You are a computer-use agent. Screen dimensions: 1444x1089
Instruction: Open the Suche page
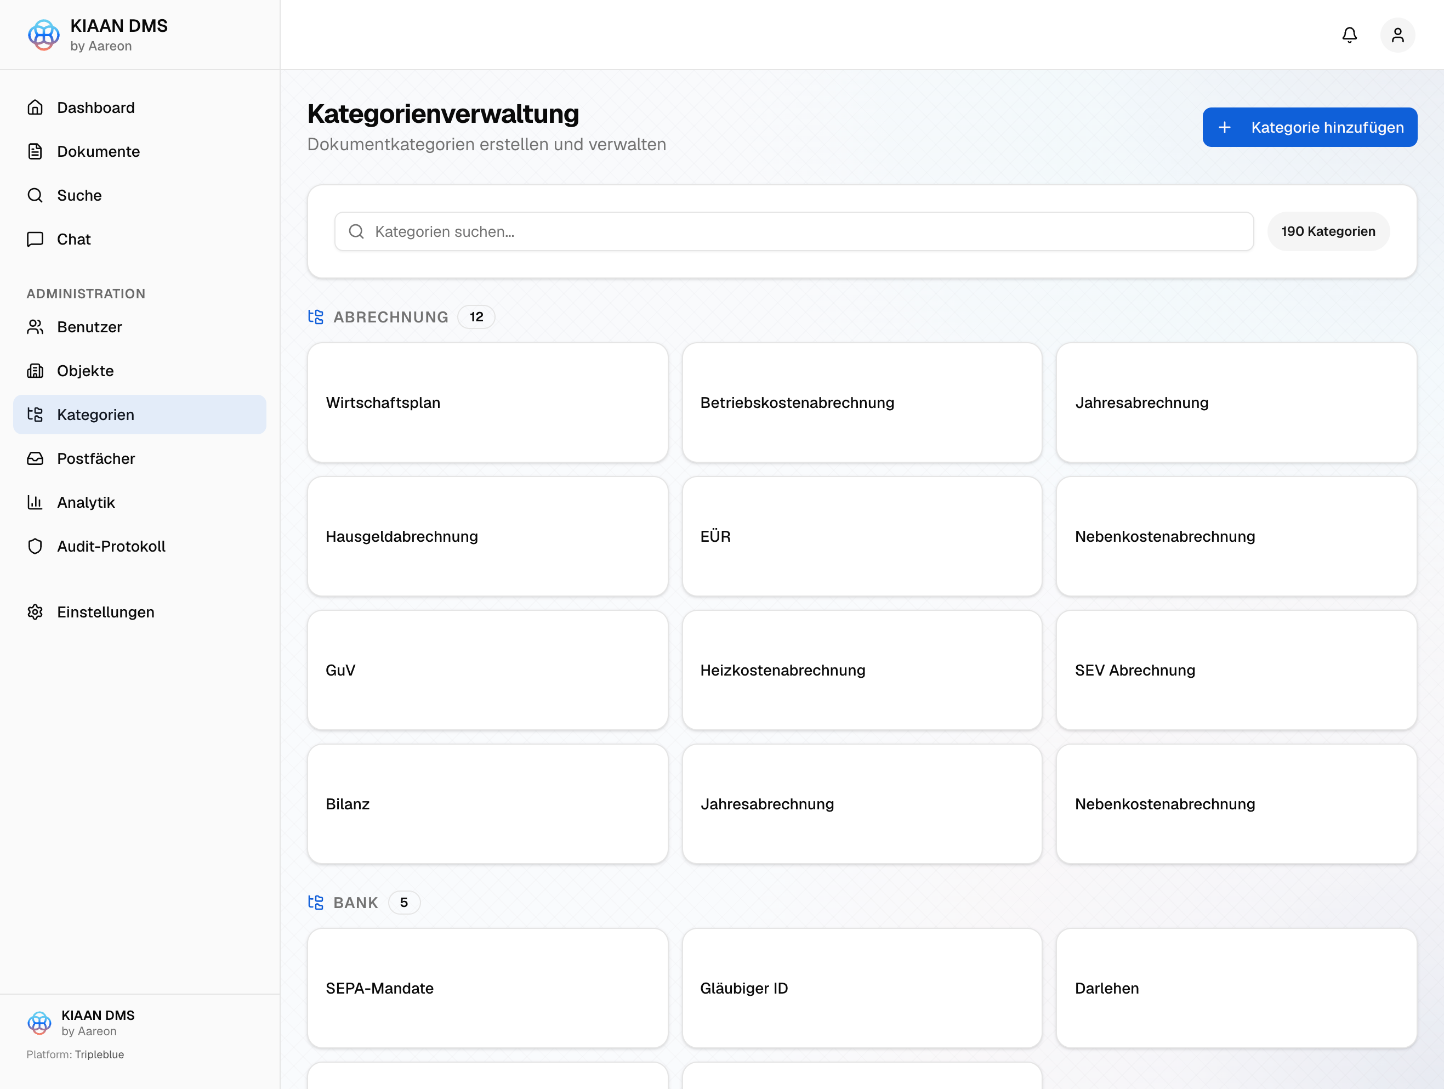[x=140, y=195]
